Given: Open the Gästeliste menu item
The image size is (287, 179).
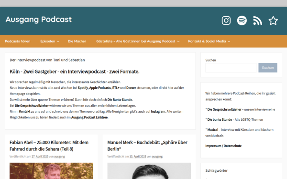Looking at the screenshot, I should [x=136, y=41].
